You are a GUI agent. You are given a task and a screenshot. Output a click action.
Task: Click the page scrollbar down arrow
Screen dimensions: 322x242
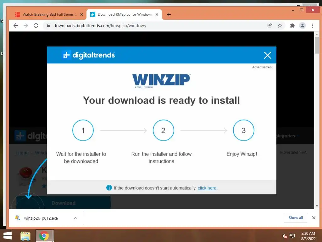317,206
